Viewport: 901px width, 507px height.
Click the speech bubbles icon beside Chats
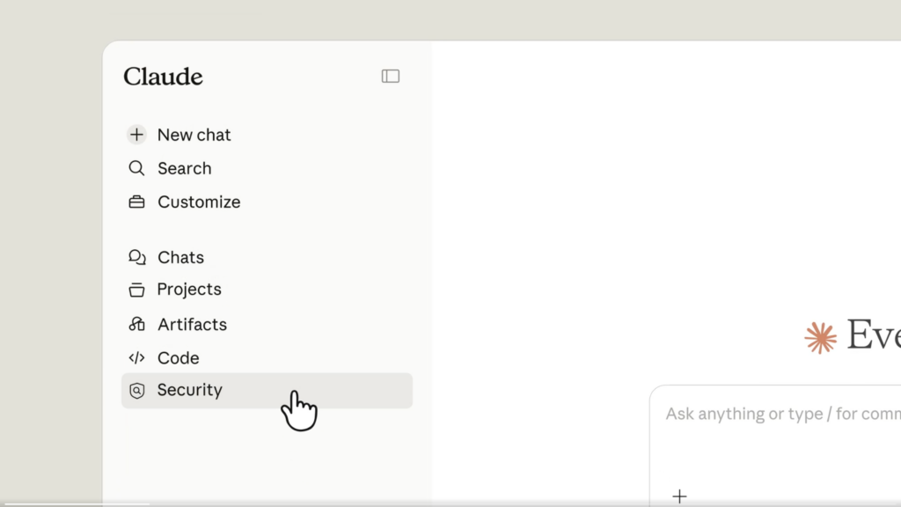coord(136,257)
